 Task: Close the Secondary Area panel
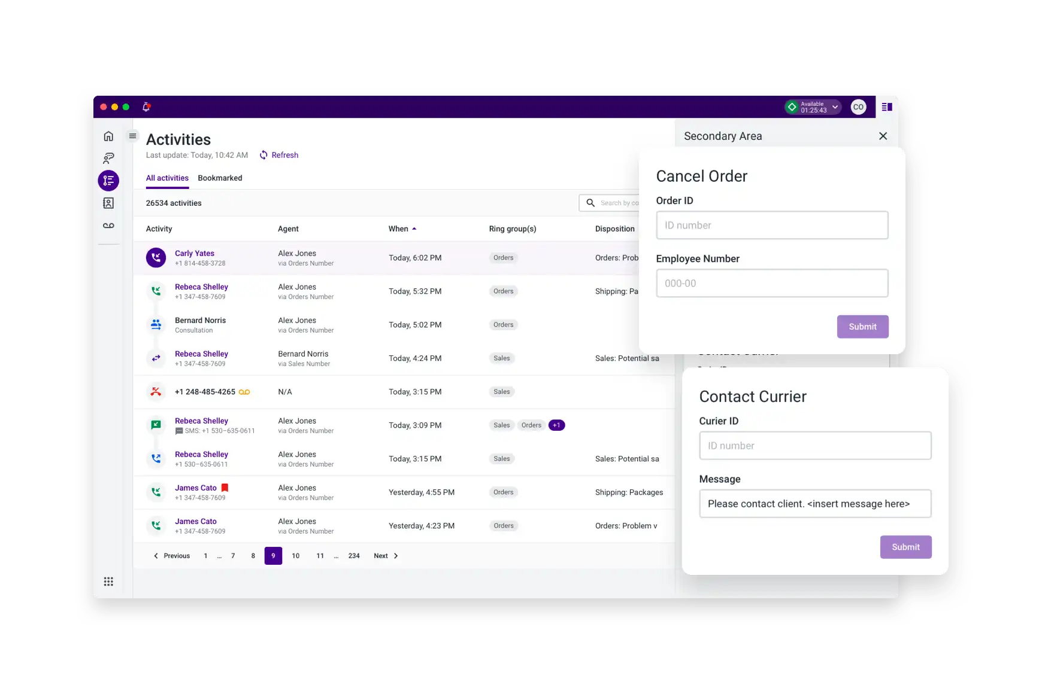tap(883, 136)
